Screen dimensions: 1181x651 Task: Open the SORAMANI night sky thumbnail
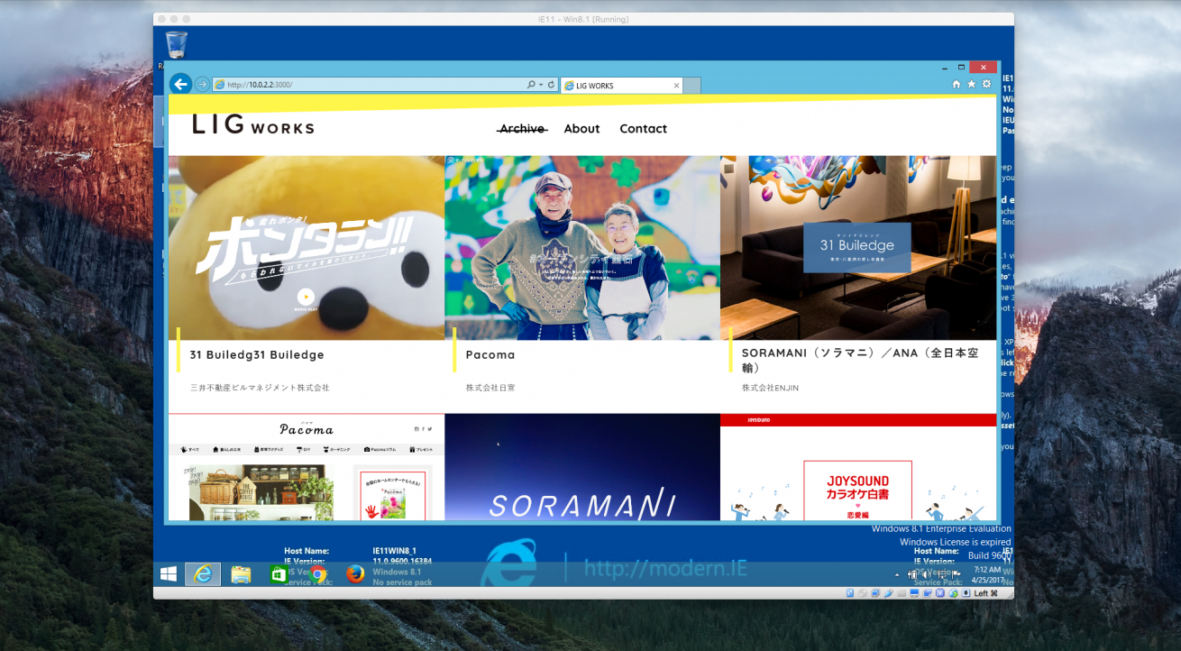click(x=582, y=467)
